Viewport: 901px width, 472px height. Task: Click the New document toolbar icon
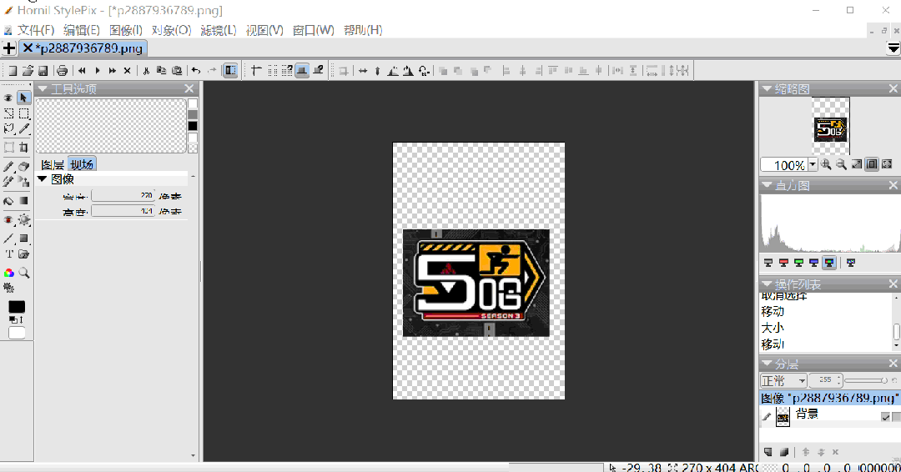12,71
